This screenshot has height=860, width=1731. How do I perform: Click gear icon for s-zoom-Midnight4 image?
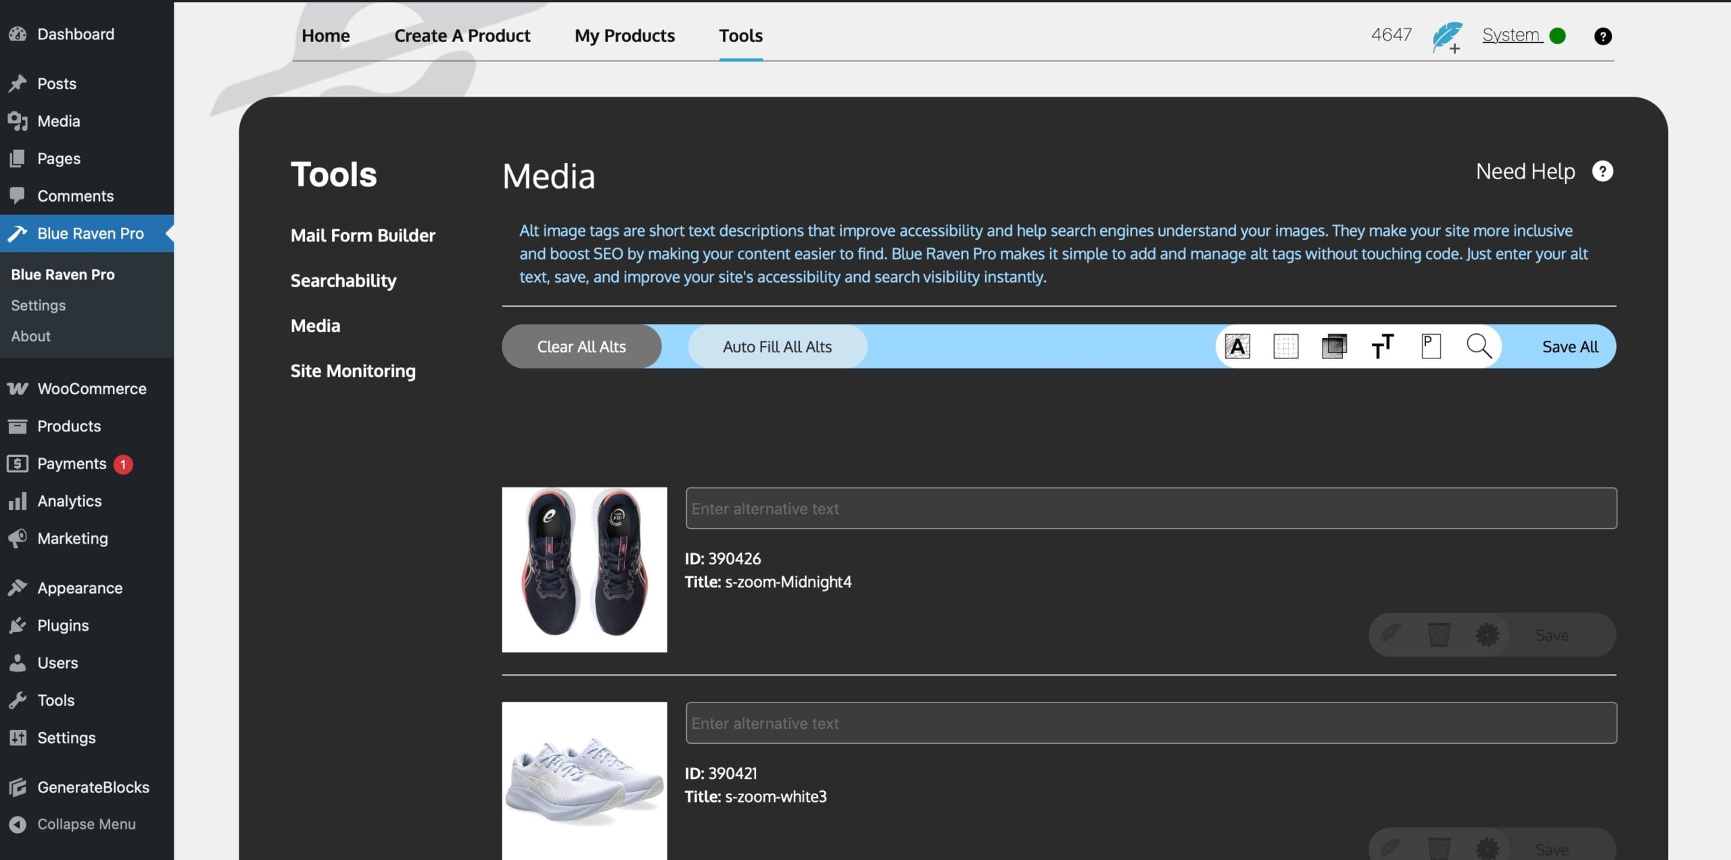click(x=1487, y=635)
